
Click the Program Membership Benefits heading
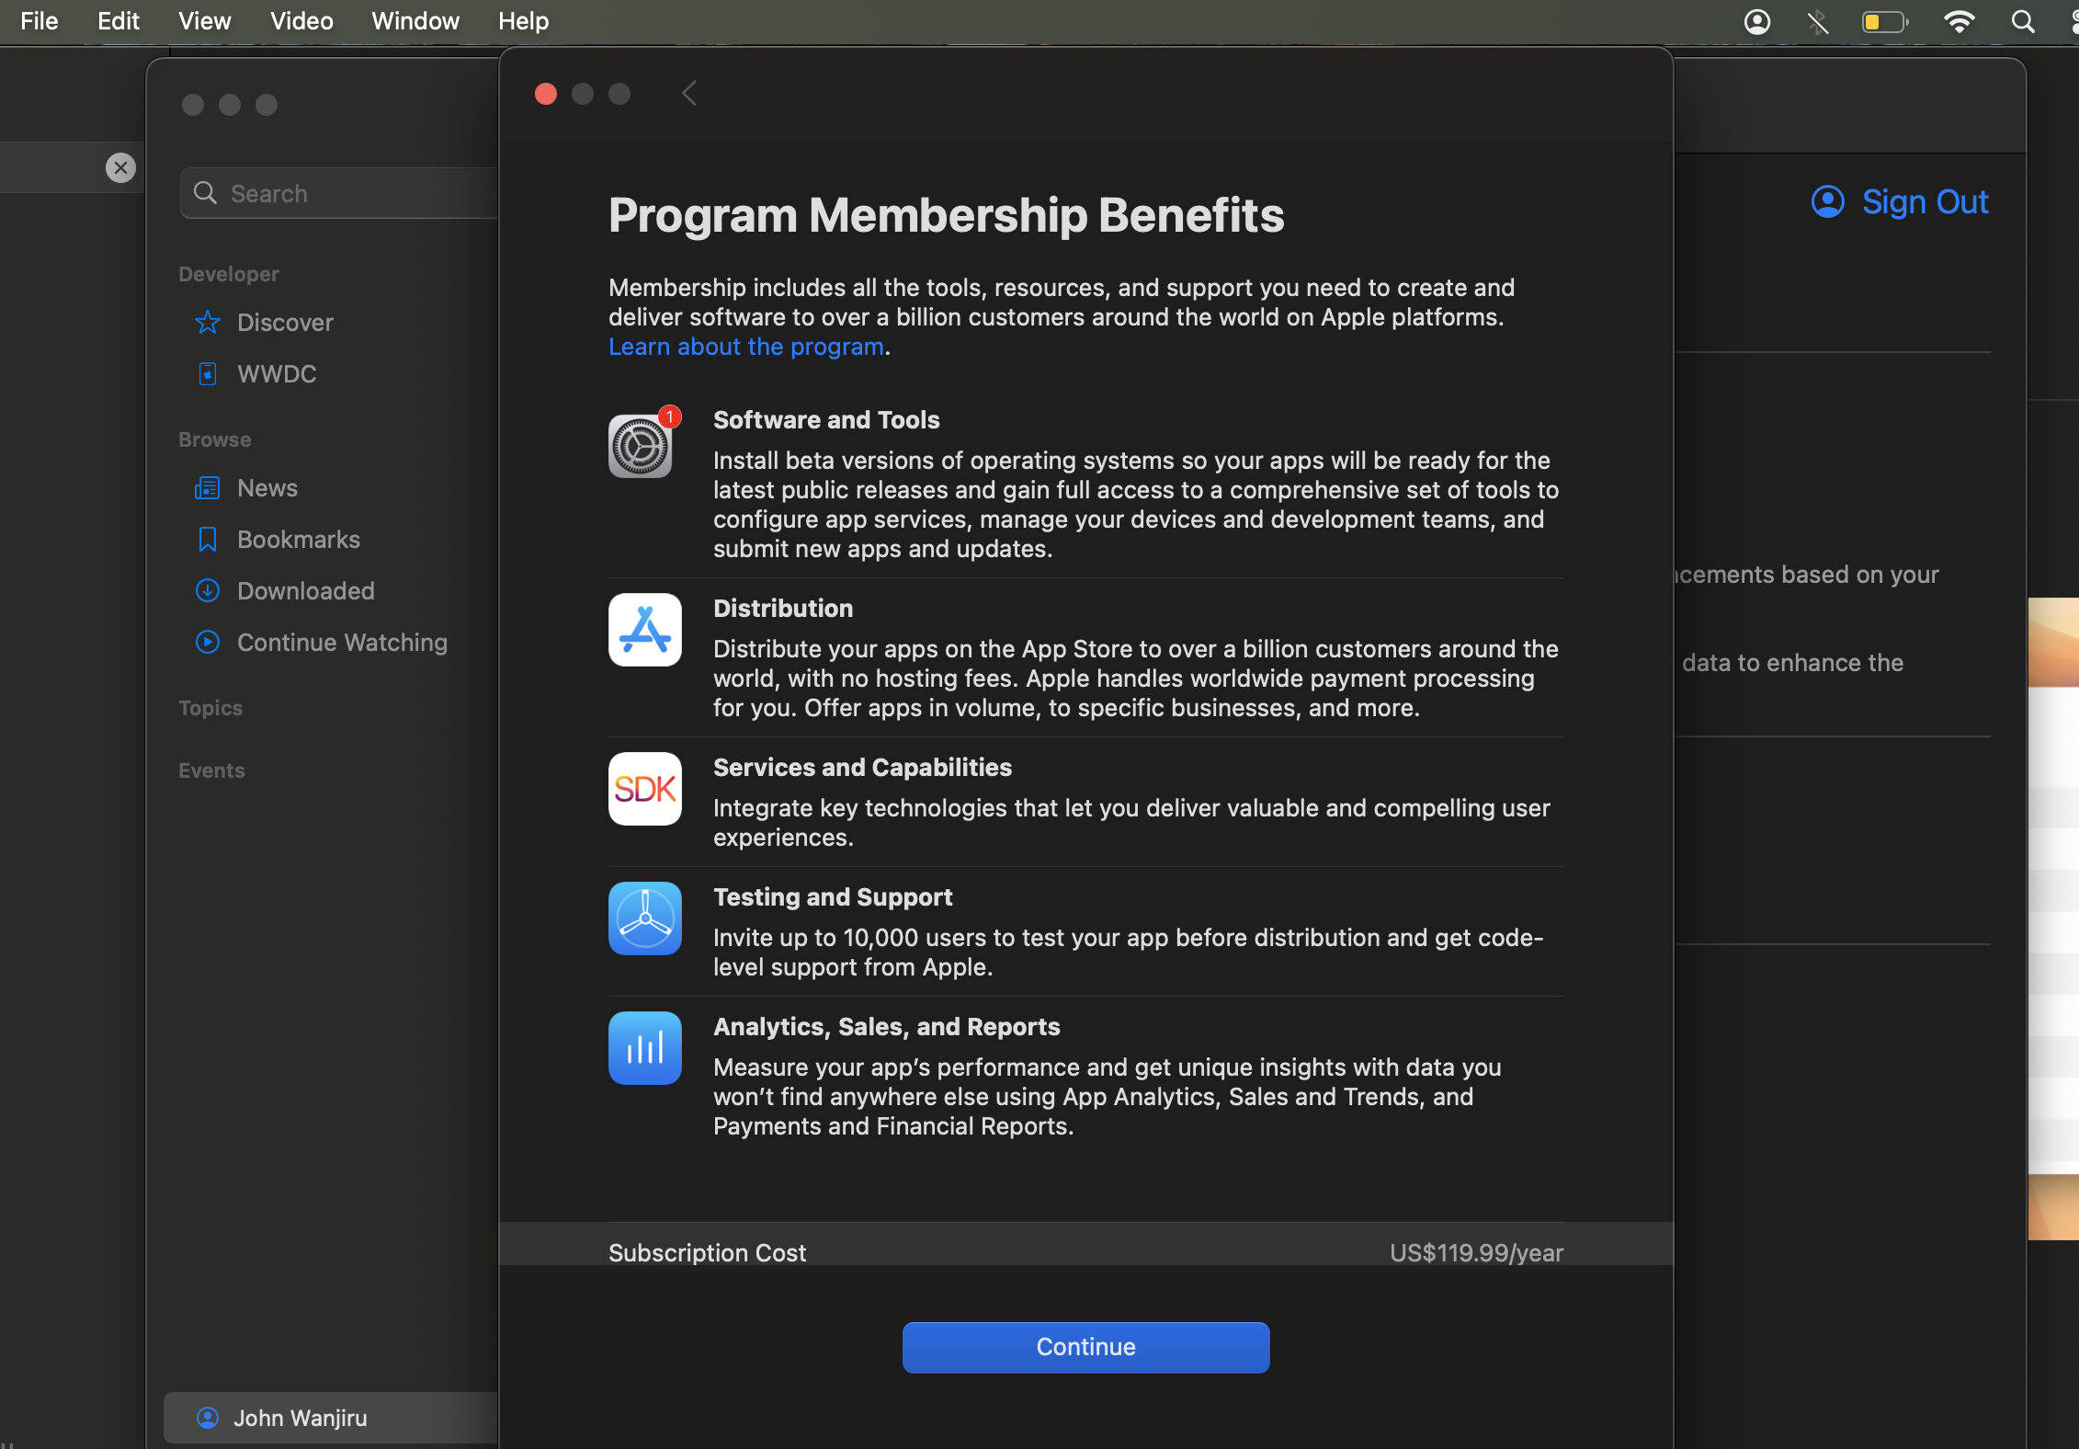946,215
